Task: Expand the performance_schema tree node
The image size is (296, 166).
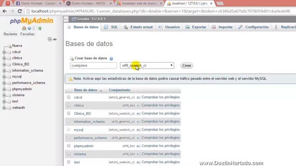Action: click(4, 83)
